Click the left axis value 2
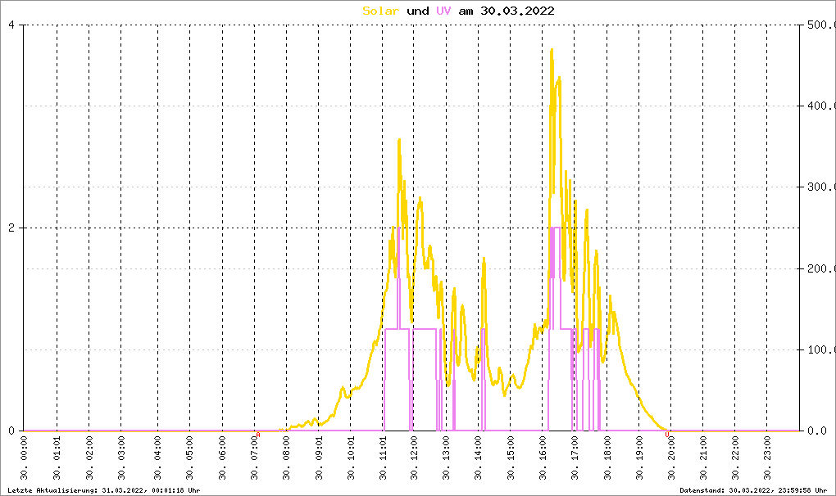The image size is (836, 496). (x=11, y=228)
